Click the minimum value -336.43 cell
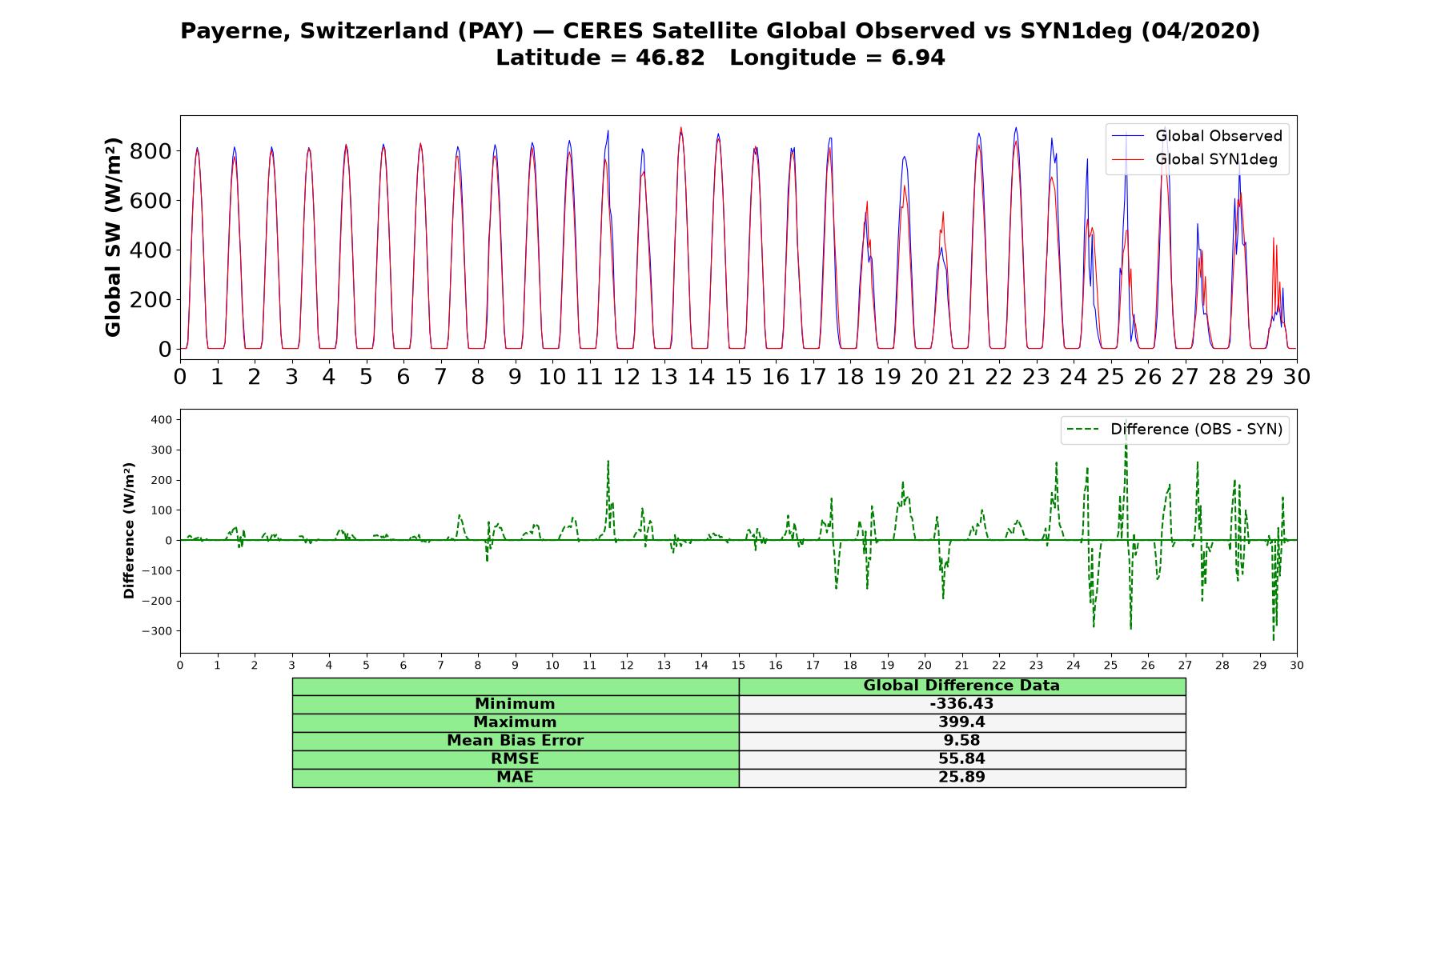 pos(961,704)
